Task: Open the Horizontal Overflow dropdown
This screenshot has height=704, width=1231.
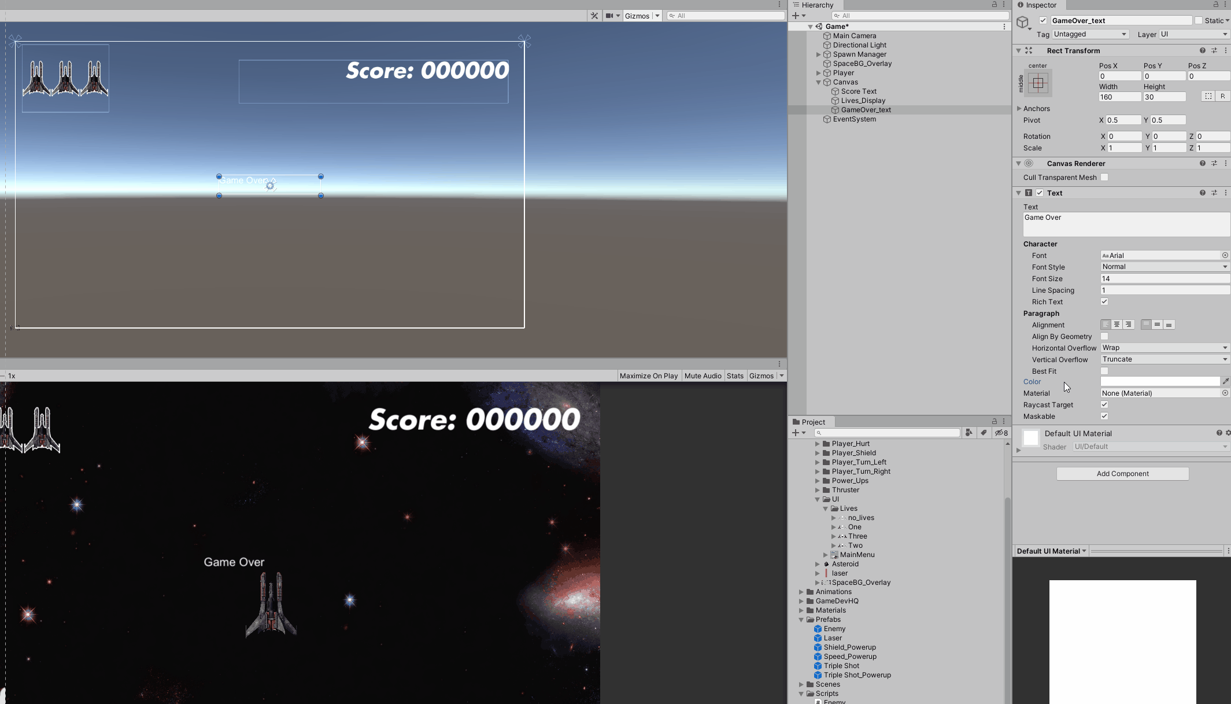Action: (x=1164, y=348)
